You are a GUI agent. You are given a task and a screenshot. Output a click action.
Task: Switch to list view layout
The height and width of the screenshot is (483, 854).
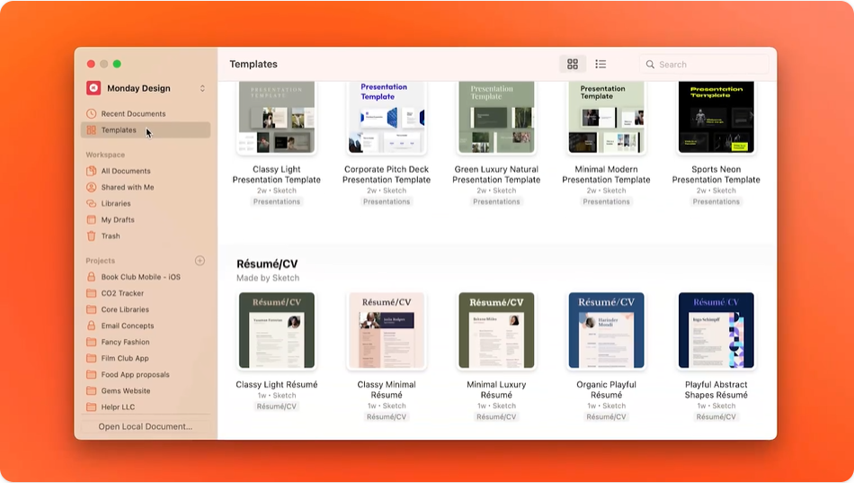click(600, 65)
